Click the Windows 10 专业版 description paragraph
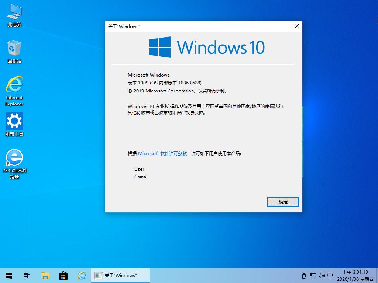This screenshot has height=283, width=378. (x=205, y=109)
